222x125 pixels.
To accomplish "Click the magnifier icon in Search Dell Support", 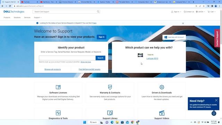I will click(x=98, y=11).
